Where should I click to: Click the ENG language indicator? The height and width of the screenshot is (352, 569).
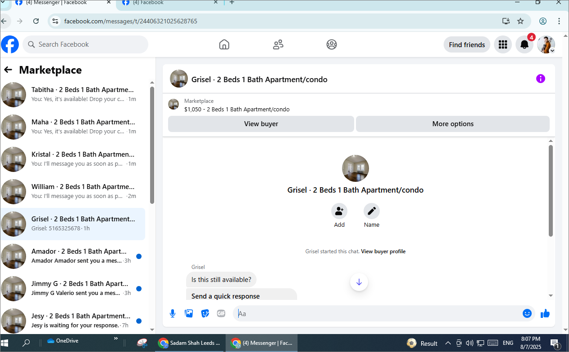click(x=508, y=343)
